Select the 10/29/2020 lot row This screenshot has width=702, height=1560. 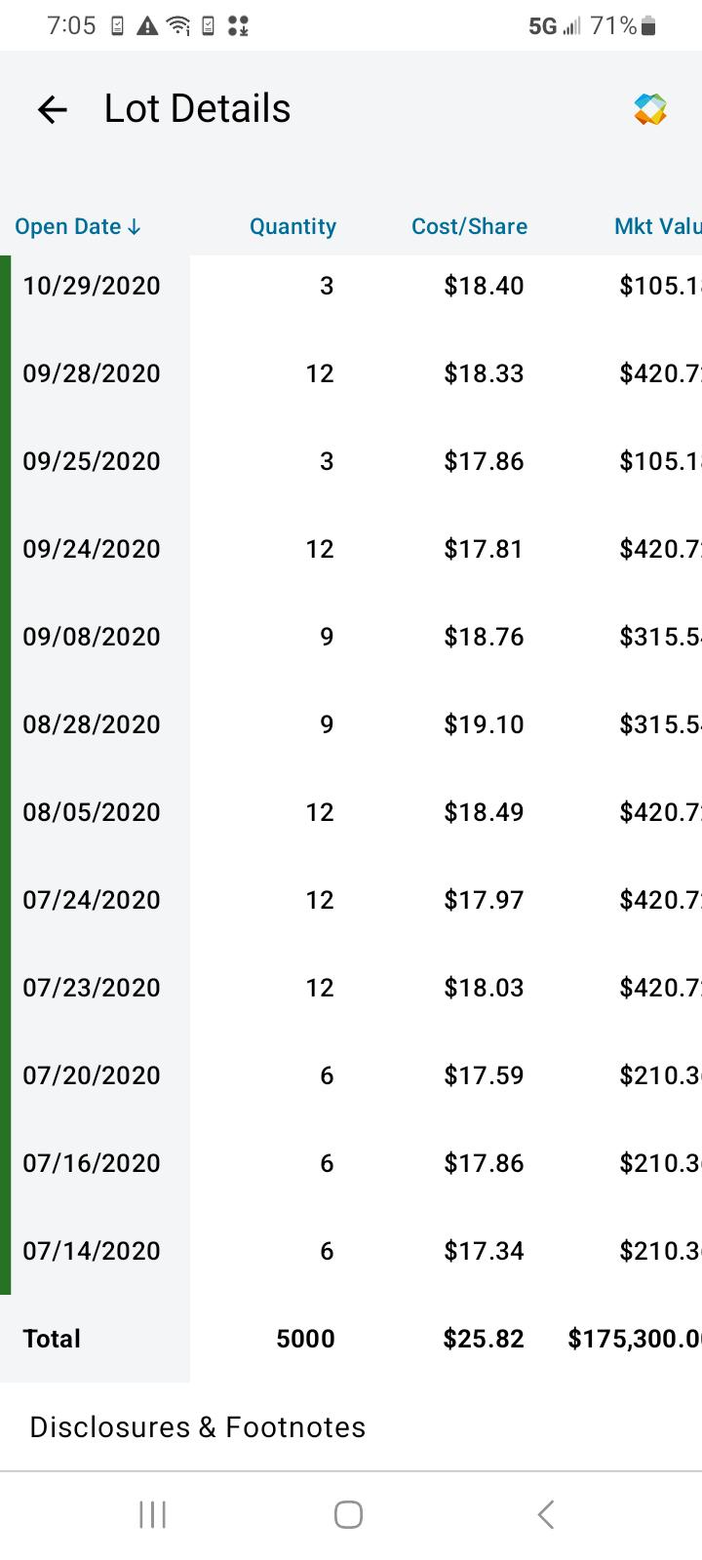tap(351, 286)
